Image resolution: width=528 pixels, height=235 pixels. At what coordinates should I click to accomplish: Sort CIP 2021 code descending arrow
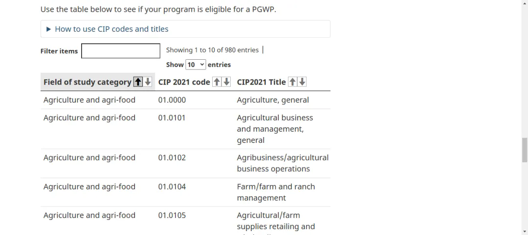pyautogui.click(x=226, y=82)
